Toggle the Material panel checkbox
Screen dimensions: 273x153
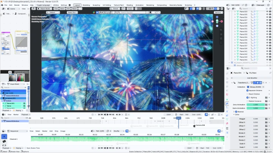(x=236, y=111)
